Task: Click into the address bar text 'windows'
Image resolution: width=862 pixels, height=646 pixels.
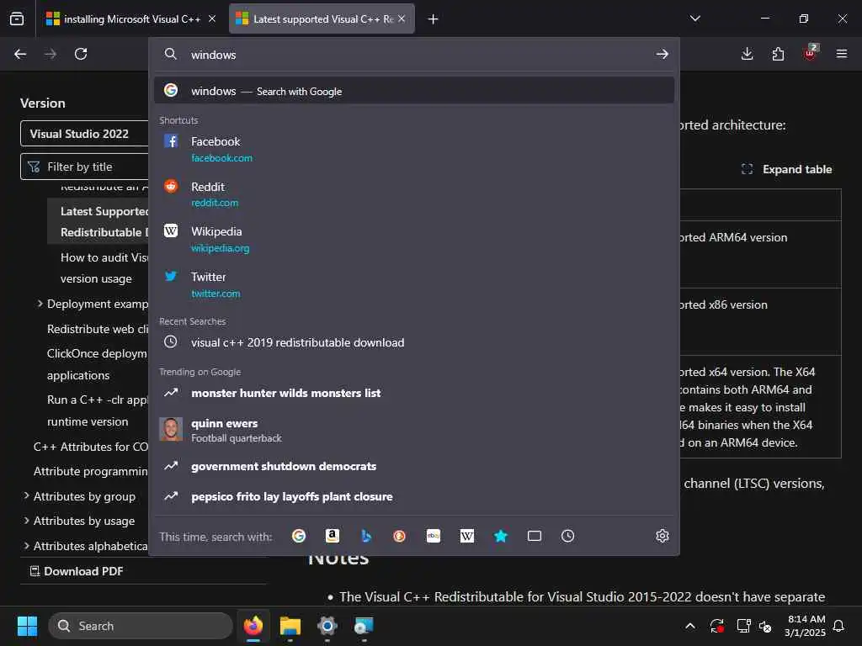Action: tap(213, 55)
